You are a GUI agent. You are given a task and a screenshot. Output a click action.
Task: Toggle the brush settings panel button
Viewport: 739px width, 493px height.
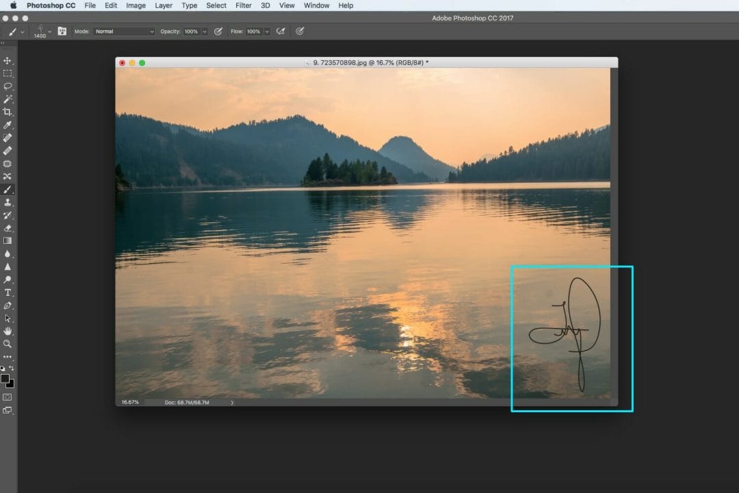point(62,31)
